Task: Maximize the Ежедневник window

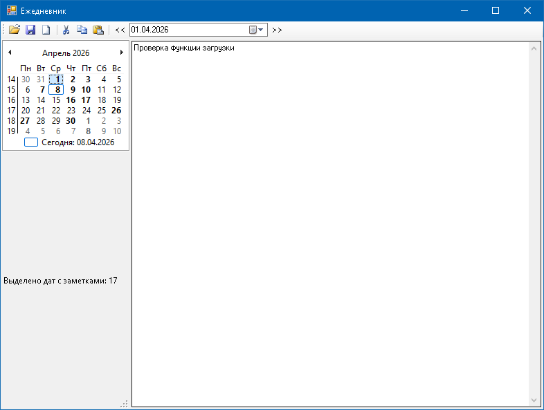Action: 496,10
